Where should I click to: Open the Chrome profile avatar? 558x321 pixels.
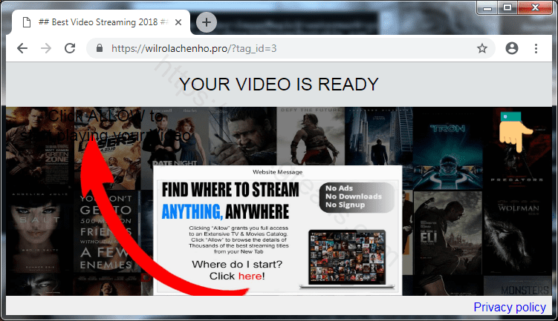click(511, 48)
